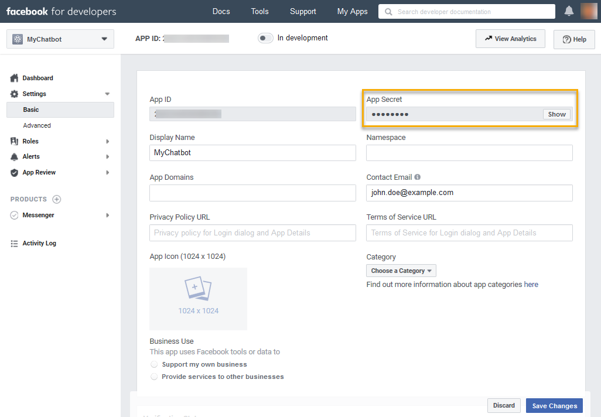Image resolution: width=601 pixels, height=417 pixels.
Task: Click the App Review shield icon
Action: [x=14, y=172]
